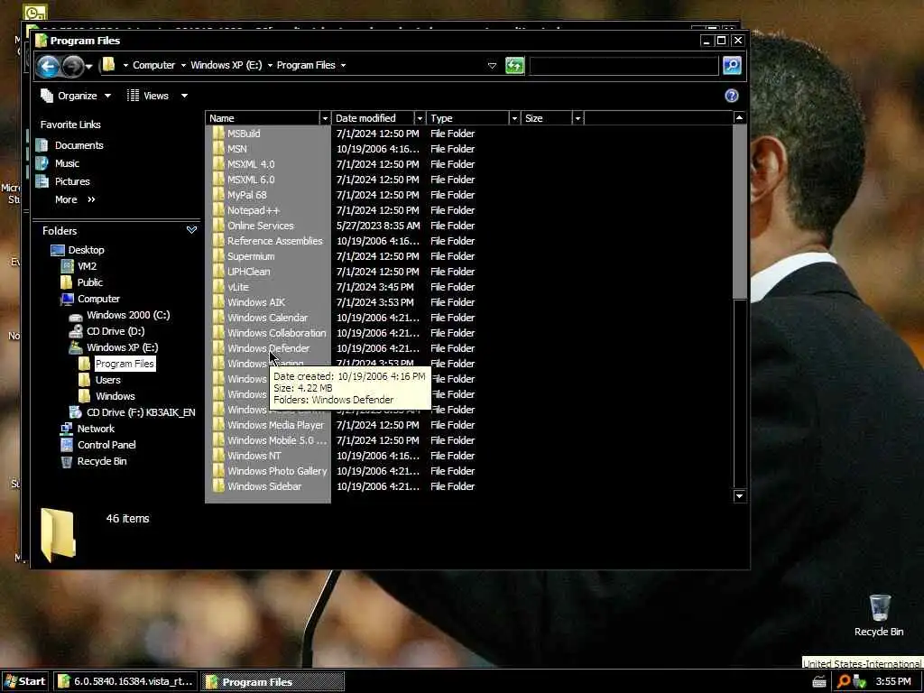Image resolution: width=924 pixels, height=693 pixels.
Task: Select the Windows Photo Gallery folder
Action: 277,471
